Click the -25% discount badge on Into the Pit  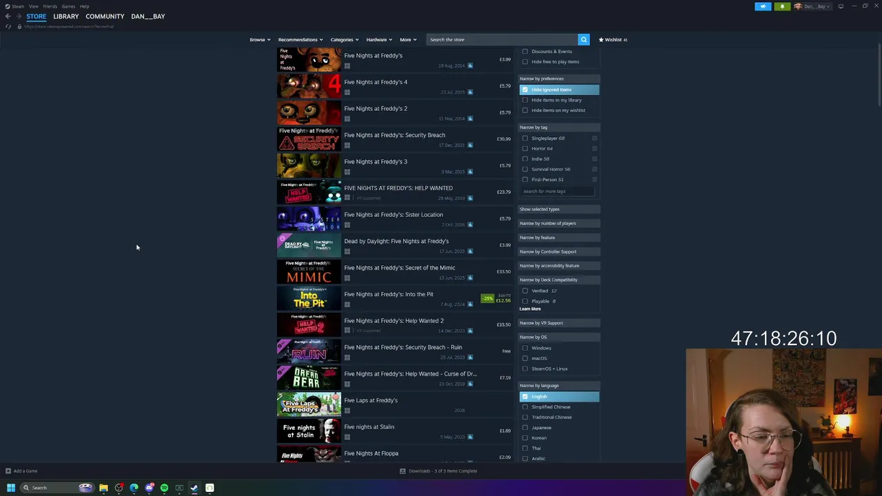[488, 298]
